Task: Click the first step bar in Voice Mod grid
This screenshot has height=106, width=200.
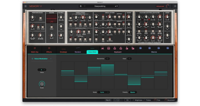Action: (x=68, y=73)
